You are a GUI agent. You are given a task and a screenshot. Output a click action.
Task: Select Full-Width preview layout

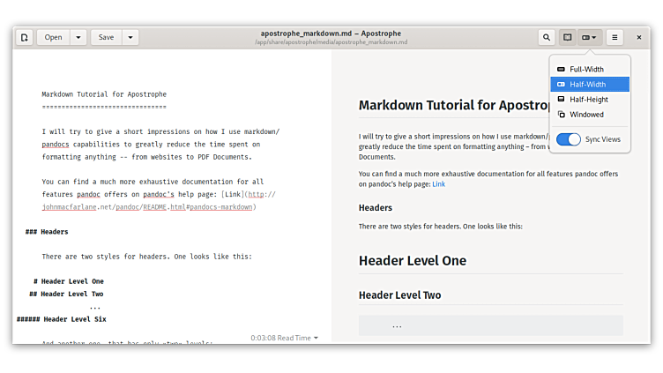pyautogui.click(x=587, y=69)
